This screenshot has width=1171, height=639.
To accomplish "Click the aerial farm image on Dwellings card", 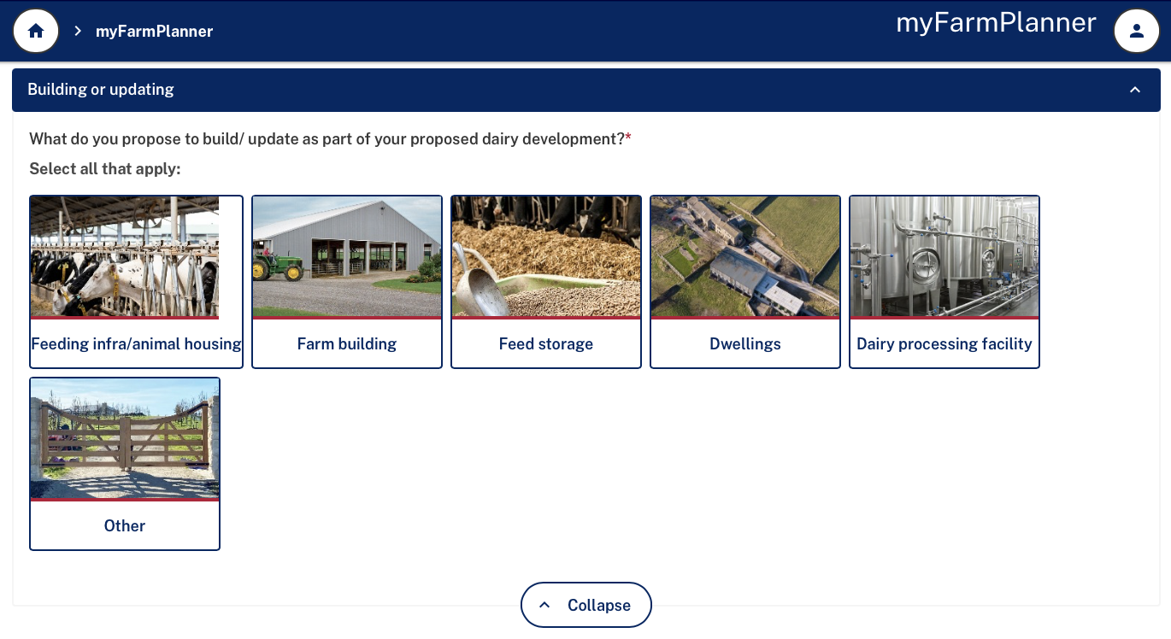I will [744, 256].
